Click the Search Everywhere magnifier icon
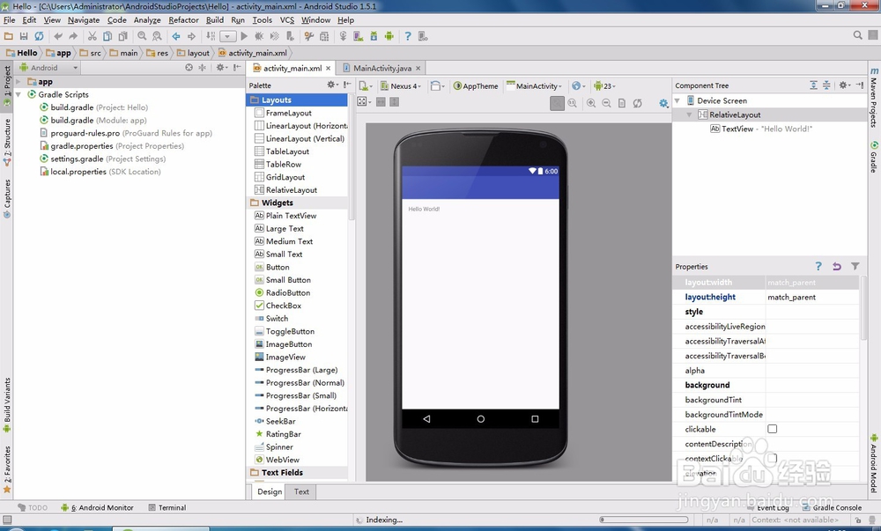Screen dimensions: 881x531 pos(857,35)
